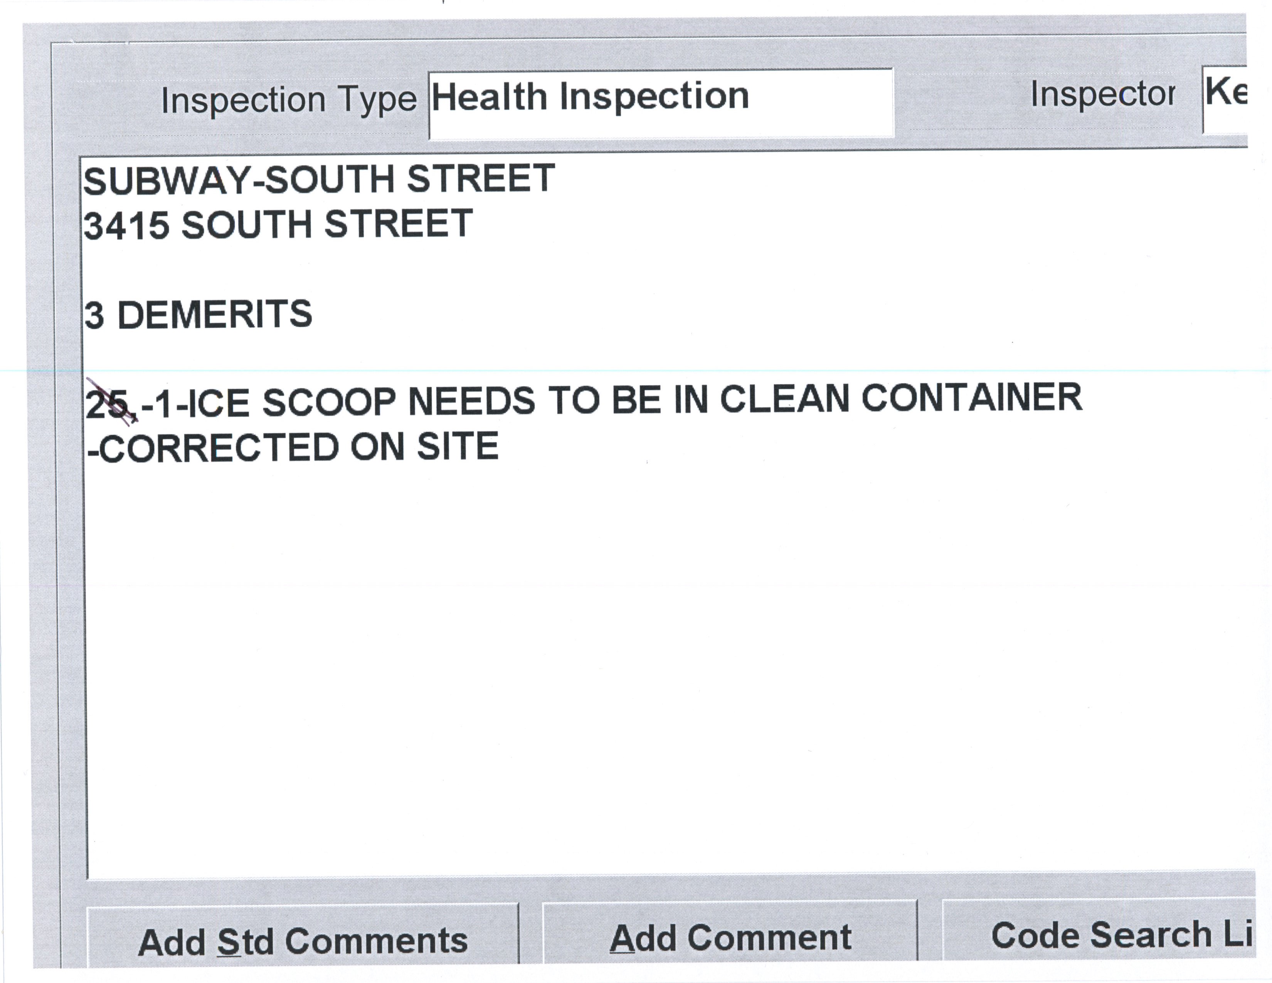Viewport: 1272px width, 983px height.
Task: Click the Inspection Type label
Action: 288,99
